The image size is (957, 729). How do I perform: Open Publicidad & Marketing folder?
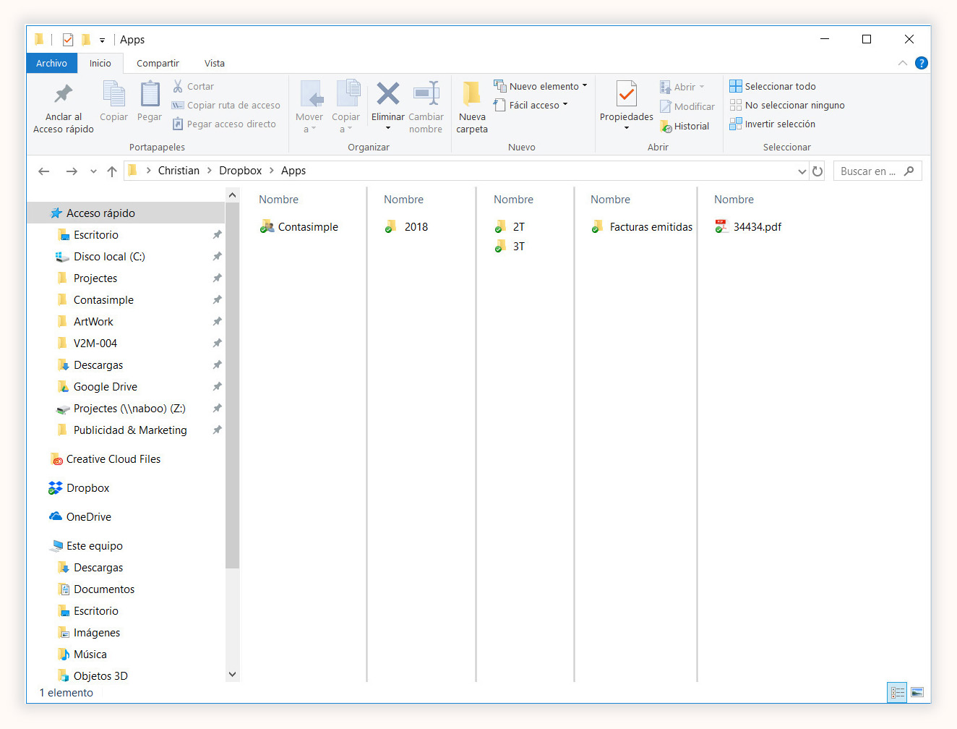click(x=122, y=430)
